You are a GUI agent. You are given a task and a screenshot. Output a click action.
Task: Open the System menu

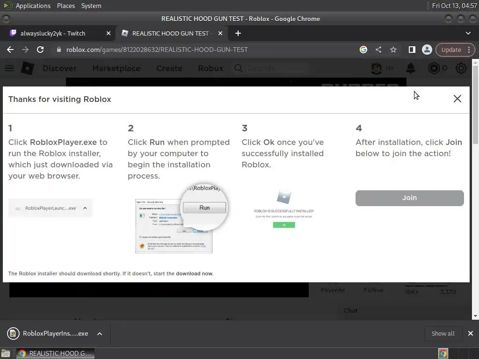91,6
